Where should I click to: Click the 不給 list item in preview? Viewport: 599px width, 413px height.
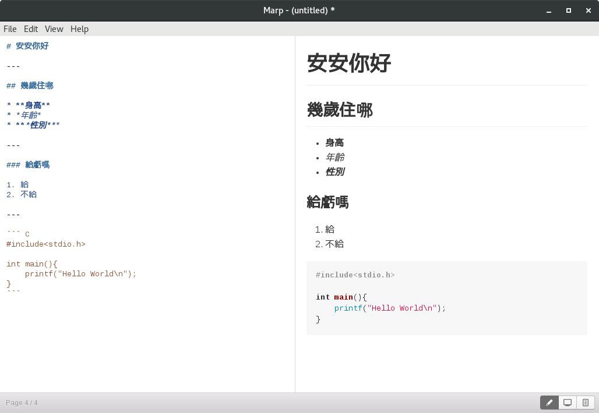point(334,244)
